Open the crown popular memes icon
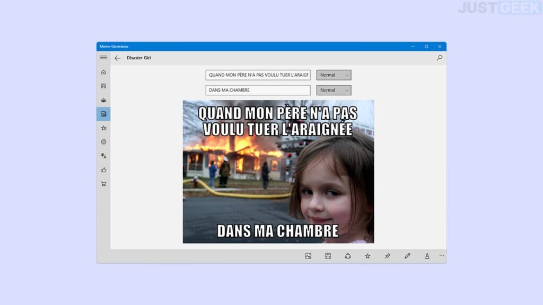This screenshot has width=543, height=305. point(103,100)
